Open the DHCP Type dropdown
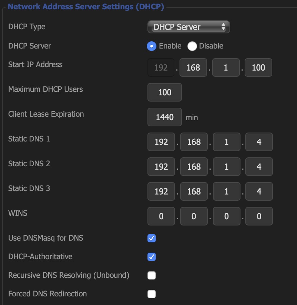Screen dimensions: 297x305 [188, 27]
